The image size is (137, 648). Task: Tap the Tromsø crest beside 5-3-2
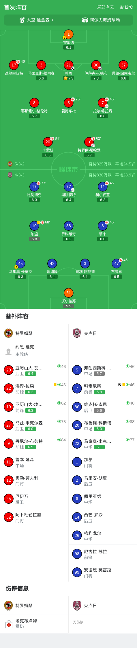[x=10, y=164]
